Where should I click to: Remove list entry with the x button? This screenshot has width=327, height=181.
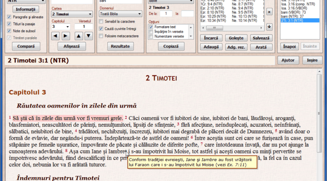tap(269, 12)
